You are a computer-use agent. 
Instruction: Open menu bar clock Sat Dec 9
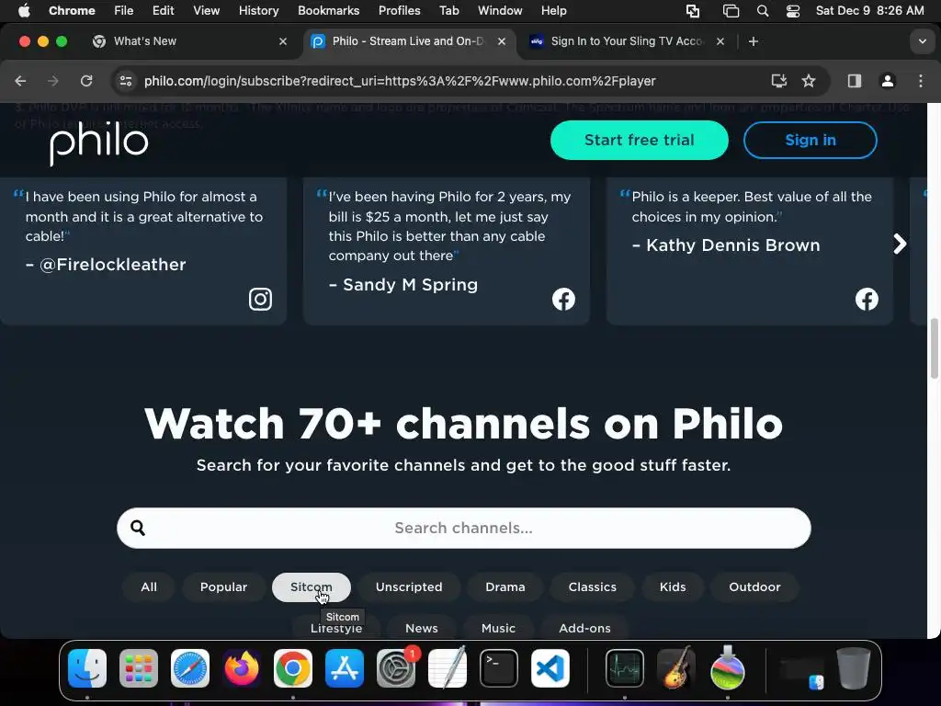coord(869,11)
